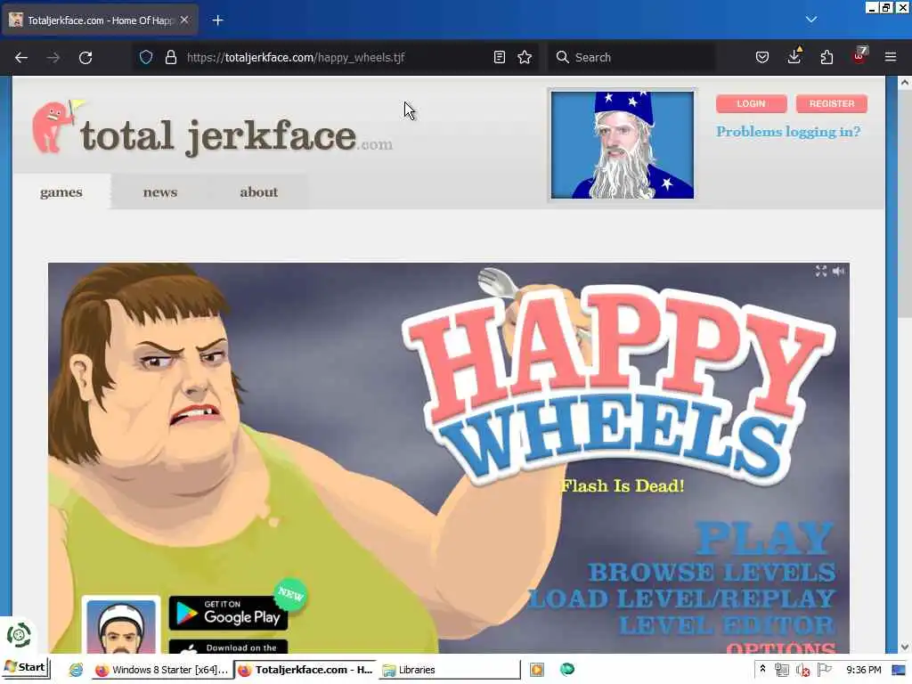Open the Pocket save icon
The width and height of the screenshot is (912, 684).
coord(762,57)
